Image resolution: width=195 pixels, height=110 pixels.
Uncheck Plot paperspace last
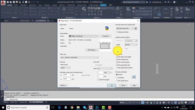[117, 65]
